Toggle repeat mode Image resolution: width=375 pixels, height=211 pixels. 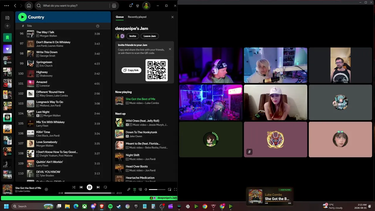point(105,187)
